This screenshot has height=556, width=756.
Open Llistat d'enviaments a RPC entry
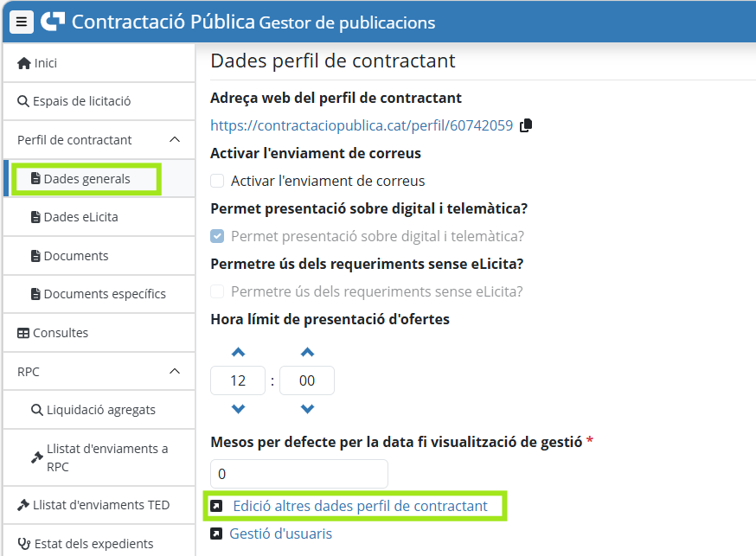pyautogui.click(x=99, y=457)
